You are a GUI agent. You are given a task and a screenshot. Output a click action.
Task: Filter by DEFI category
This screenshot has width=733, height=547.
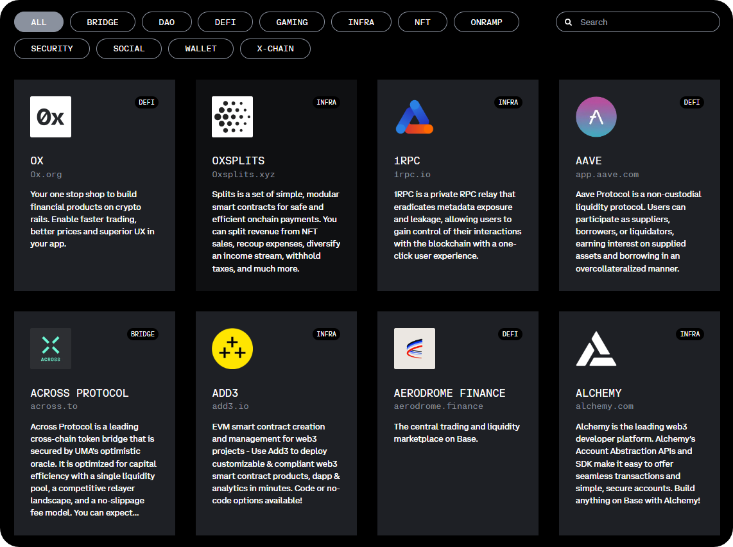tap(225, 22)
